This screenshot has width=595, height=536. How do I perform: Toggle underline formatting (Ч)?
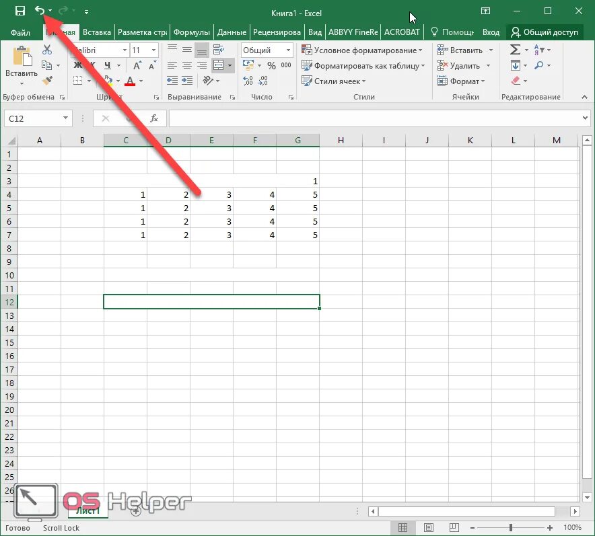coord(108,65)
